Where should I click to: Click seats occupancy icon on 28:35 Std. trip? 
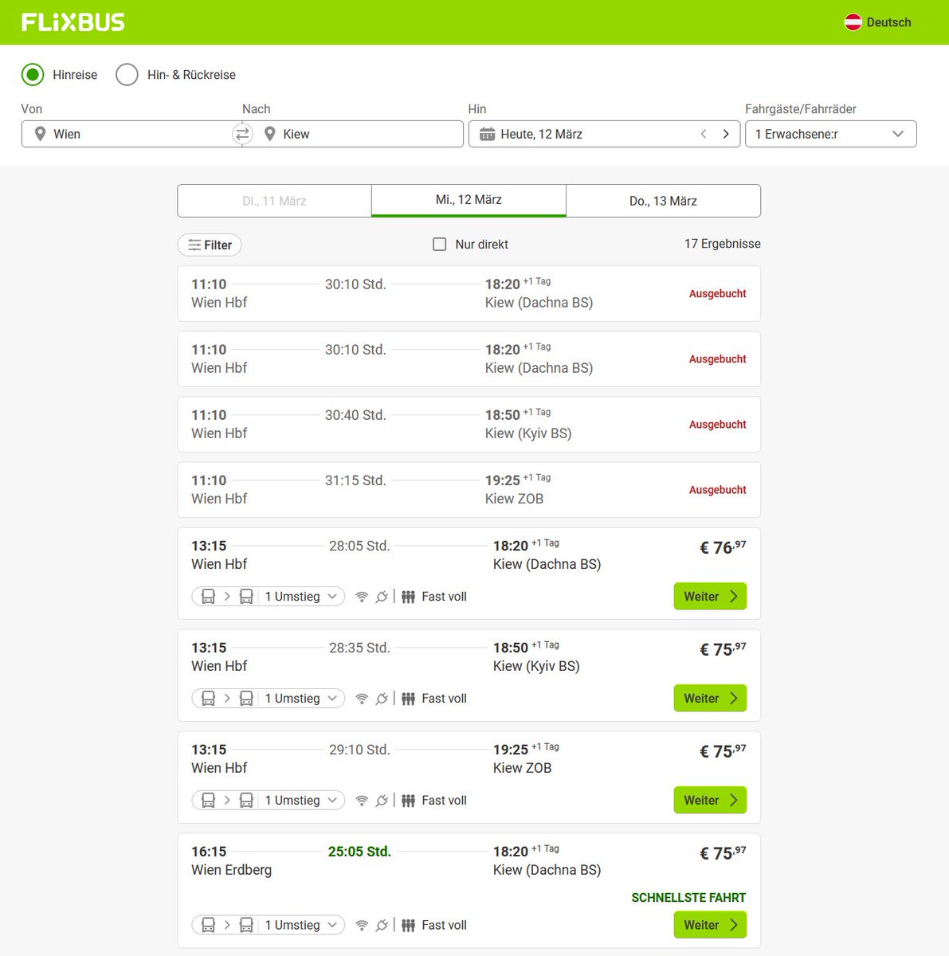pos(408,699)
